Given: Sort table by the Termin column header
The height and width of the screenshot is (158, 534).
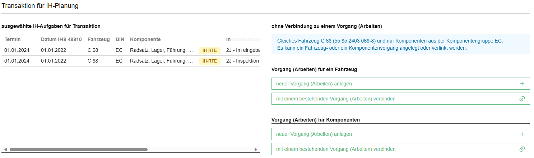Looking at the screenshot, I should [13, 39].
